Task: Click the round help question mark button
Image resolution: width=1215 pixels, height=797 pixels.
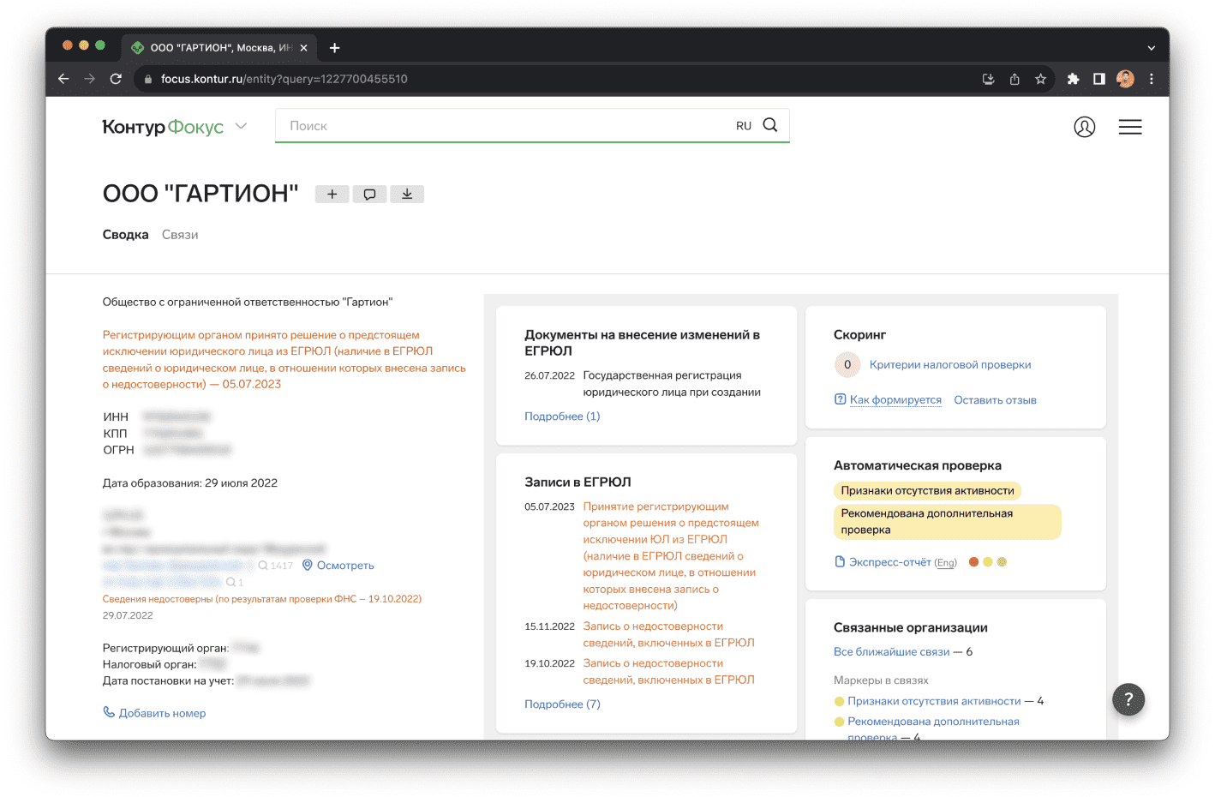Action: pos(1128,699)
